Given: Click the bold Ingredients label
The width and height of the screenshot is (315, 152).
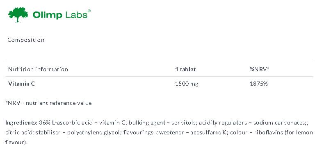Looking at the screenshot, I should coord(21,123).
